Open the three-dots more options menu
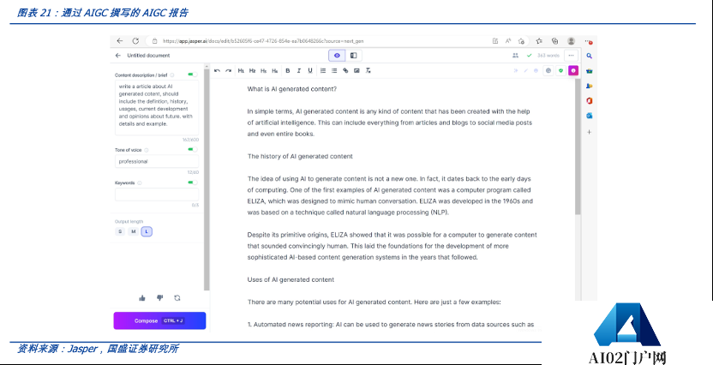713x365 pixels. tap(571, 55)
